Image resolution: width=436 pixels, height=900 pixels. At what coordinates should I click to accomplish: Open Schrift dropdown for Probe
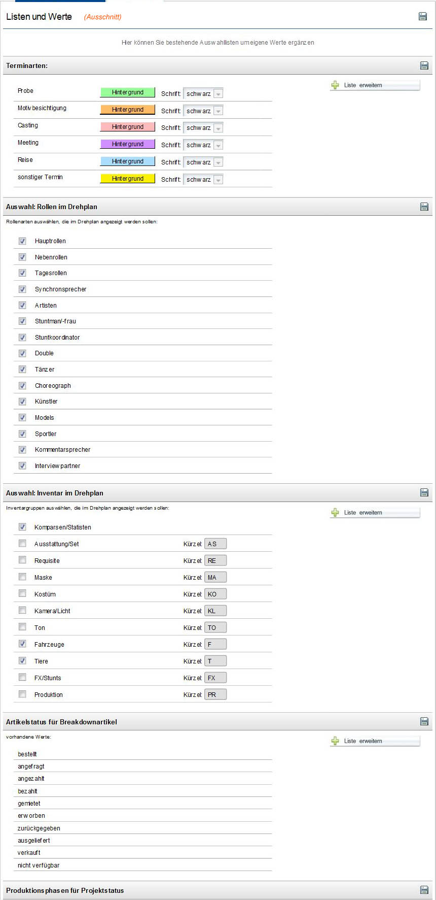click(203, 93)
